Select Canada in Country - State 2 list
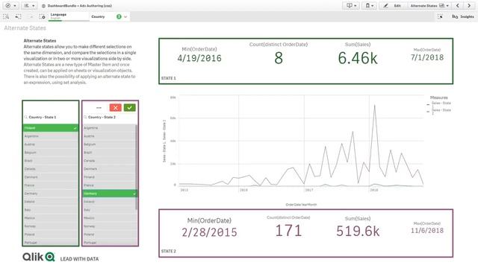 (109, 161)
